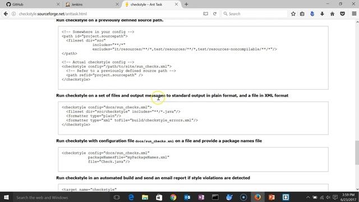Toggle reader view icon
Screen dimensions: 359x202
click(206, 13)
